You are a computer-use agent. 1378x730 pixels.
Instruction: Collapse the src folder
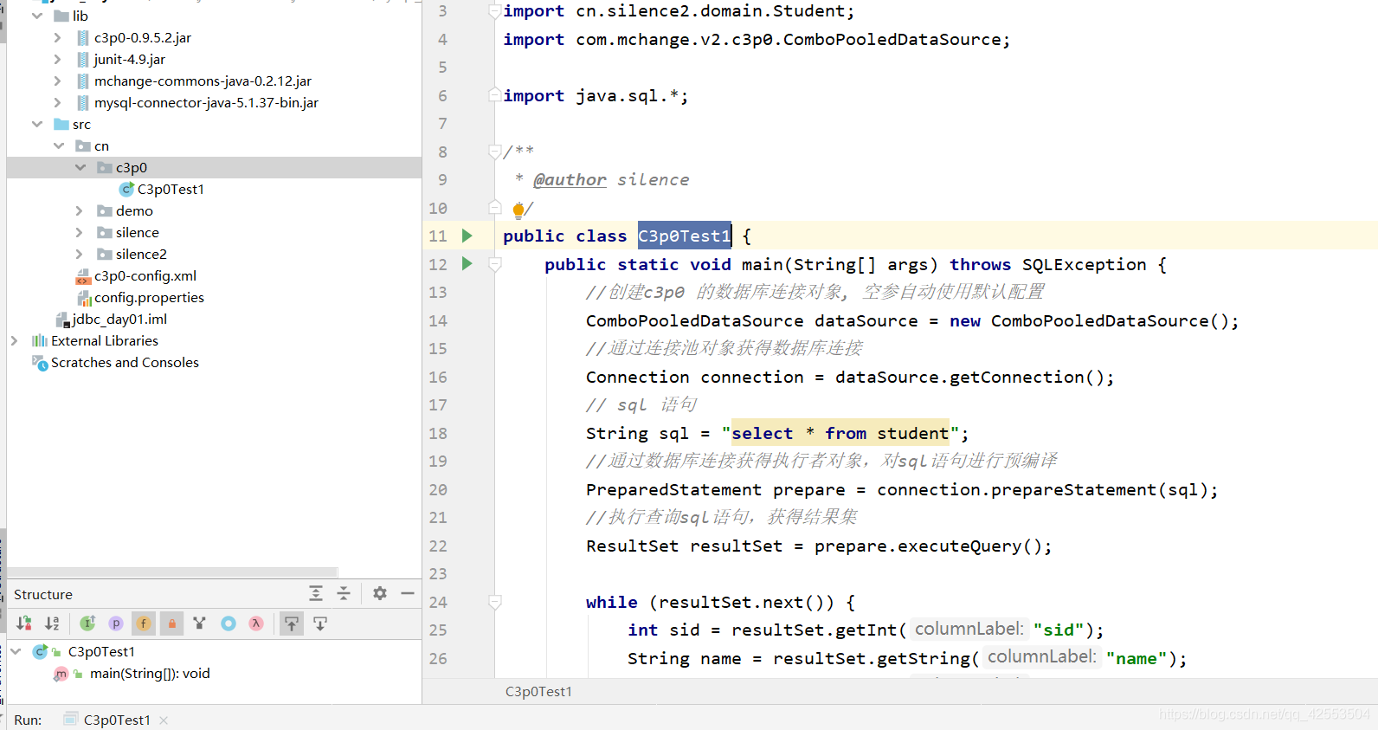(37, 124)
